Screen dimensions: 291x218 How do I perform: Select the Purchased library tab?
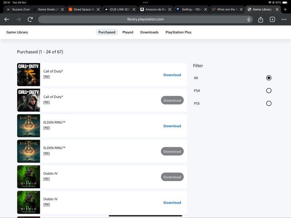pyautogui.click(x=107, y=32)
